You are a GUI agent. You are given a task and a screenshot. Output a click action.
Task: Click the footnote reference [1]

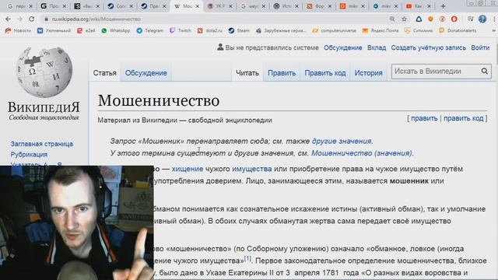pos(247,259)
